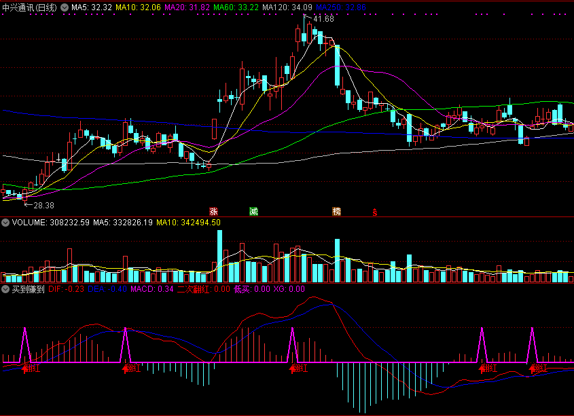The image size is (574, 416).
Task: Click the MA5 moving average label
Action: 92,7
